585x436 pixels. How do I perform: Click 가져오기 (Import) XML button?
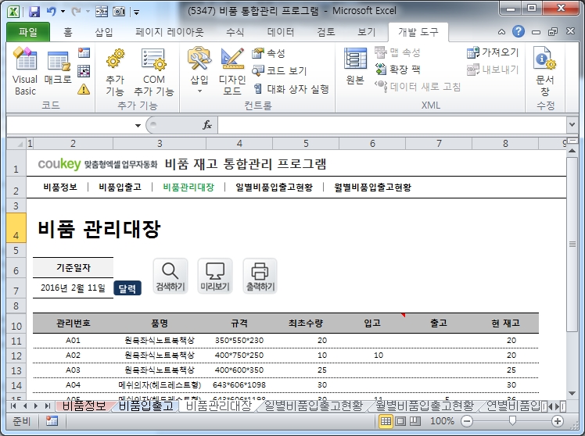493,52
